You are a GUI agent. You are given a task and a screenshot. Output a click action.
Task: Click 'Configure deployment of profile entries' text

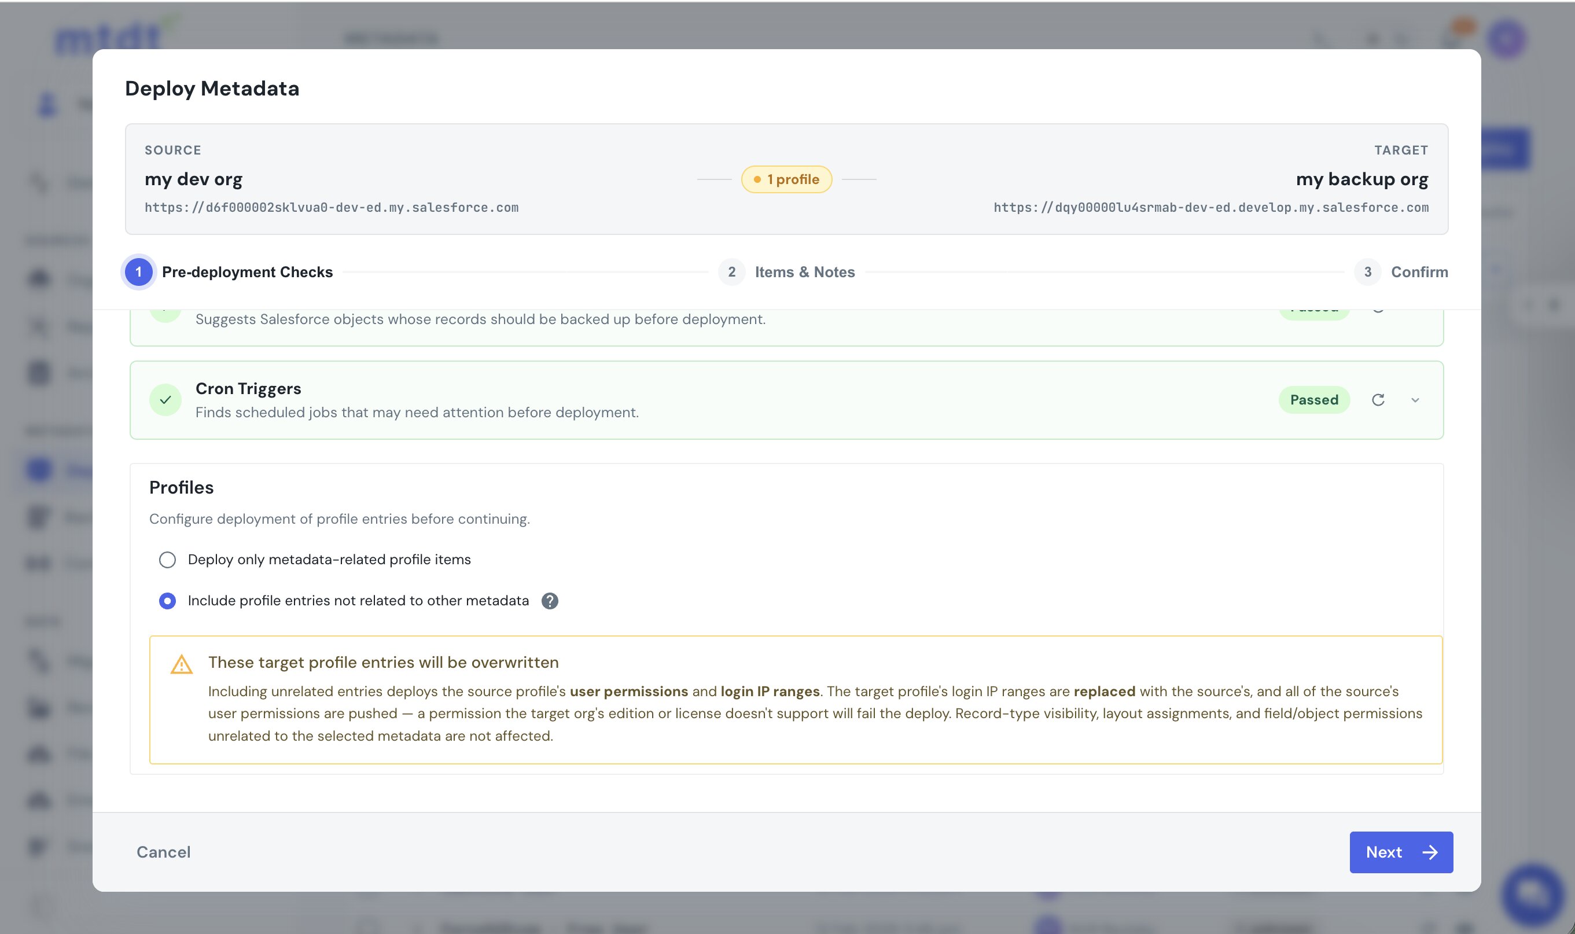click(340, 519)
